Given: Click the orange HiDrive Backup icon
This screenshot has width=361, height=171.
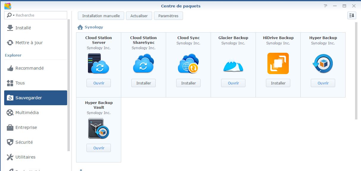Looking at the screenshot, I should (x=278, y=63).
